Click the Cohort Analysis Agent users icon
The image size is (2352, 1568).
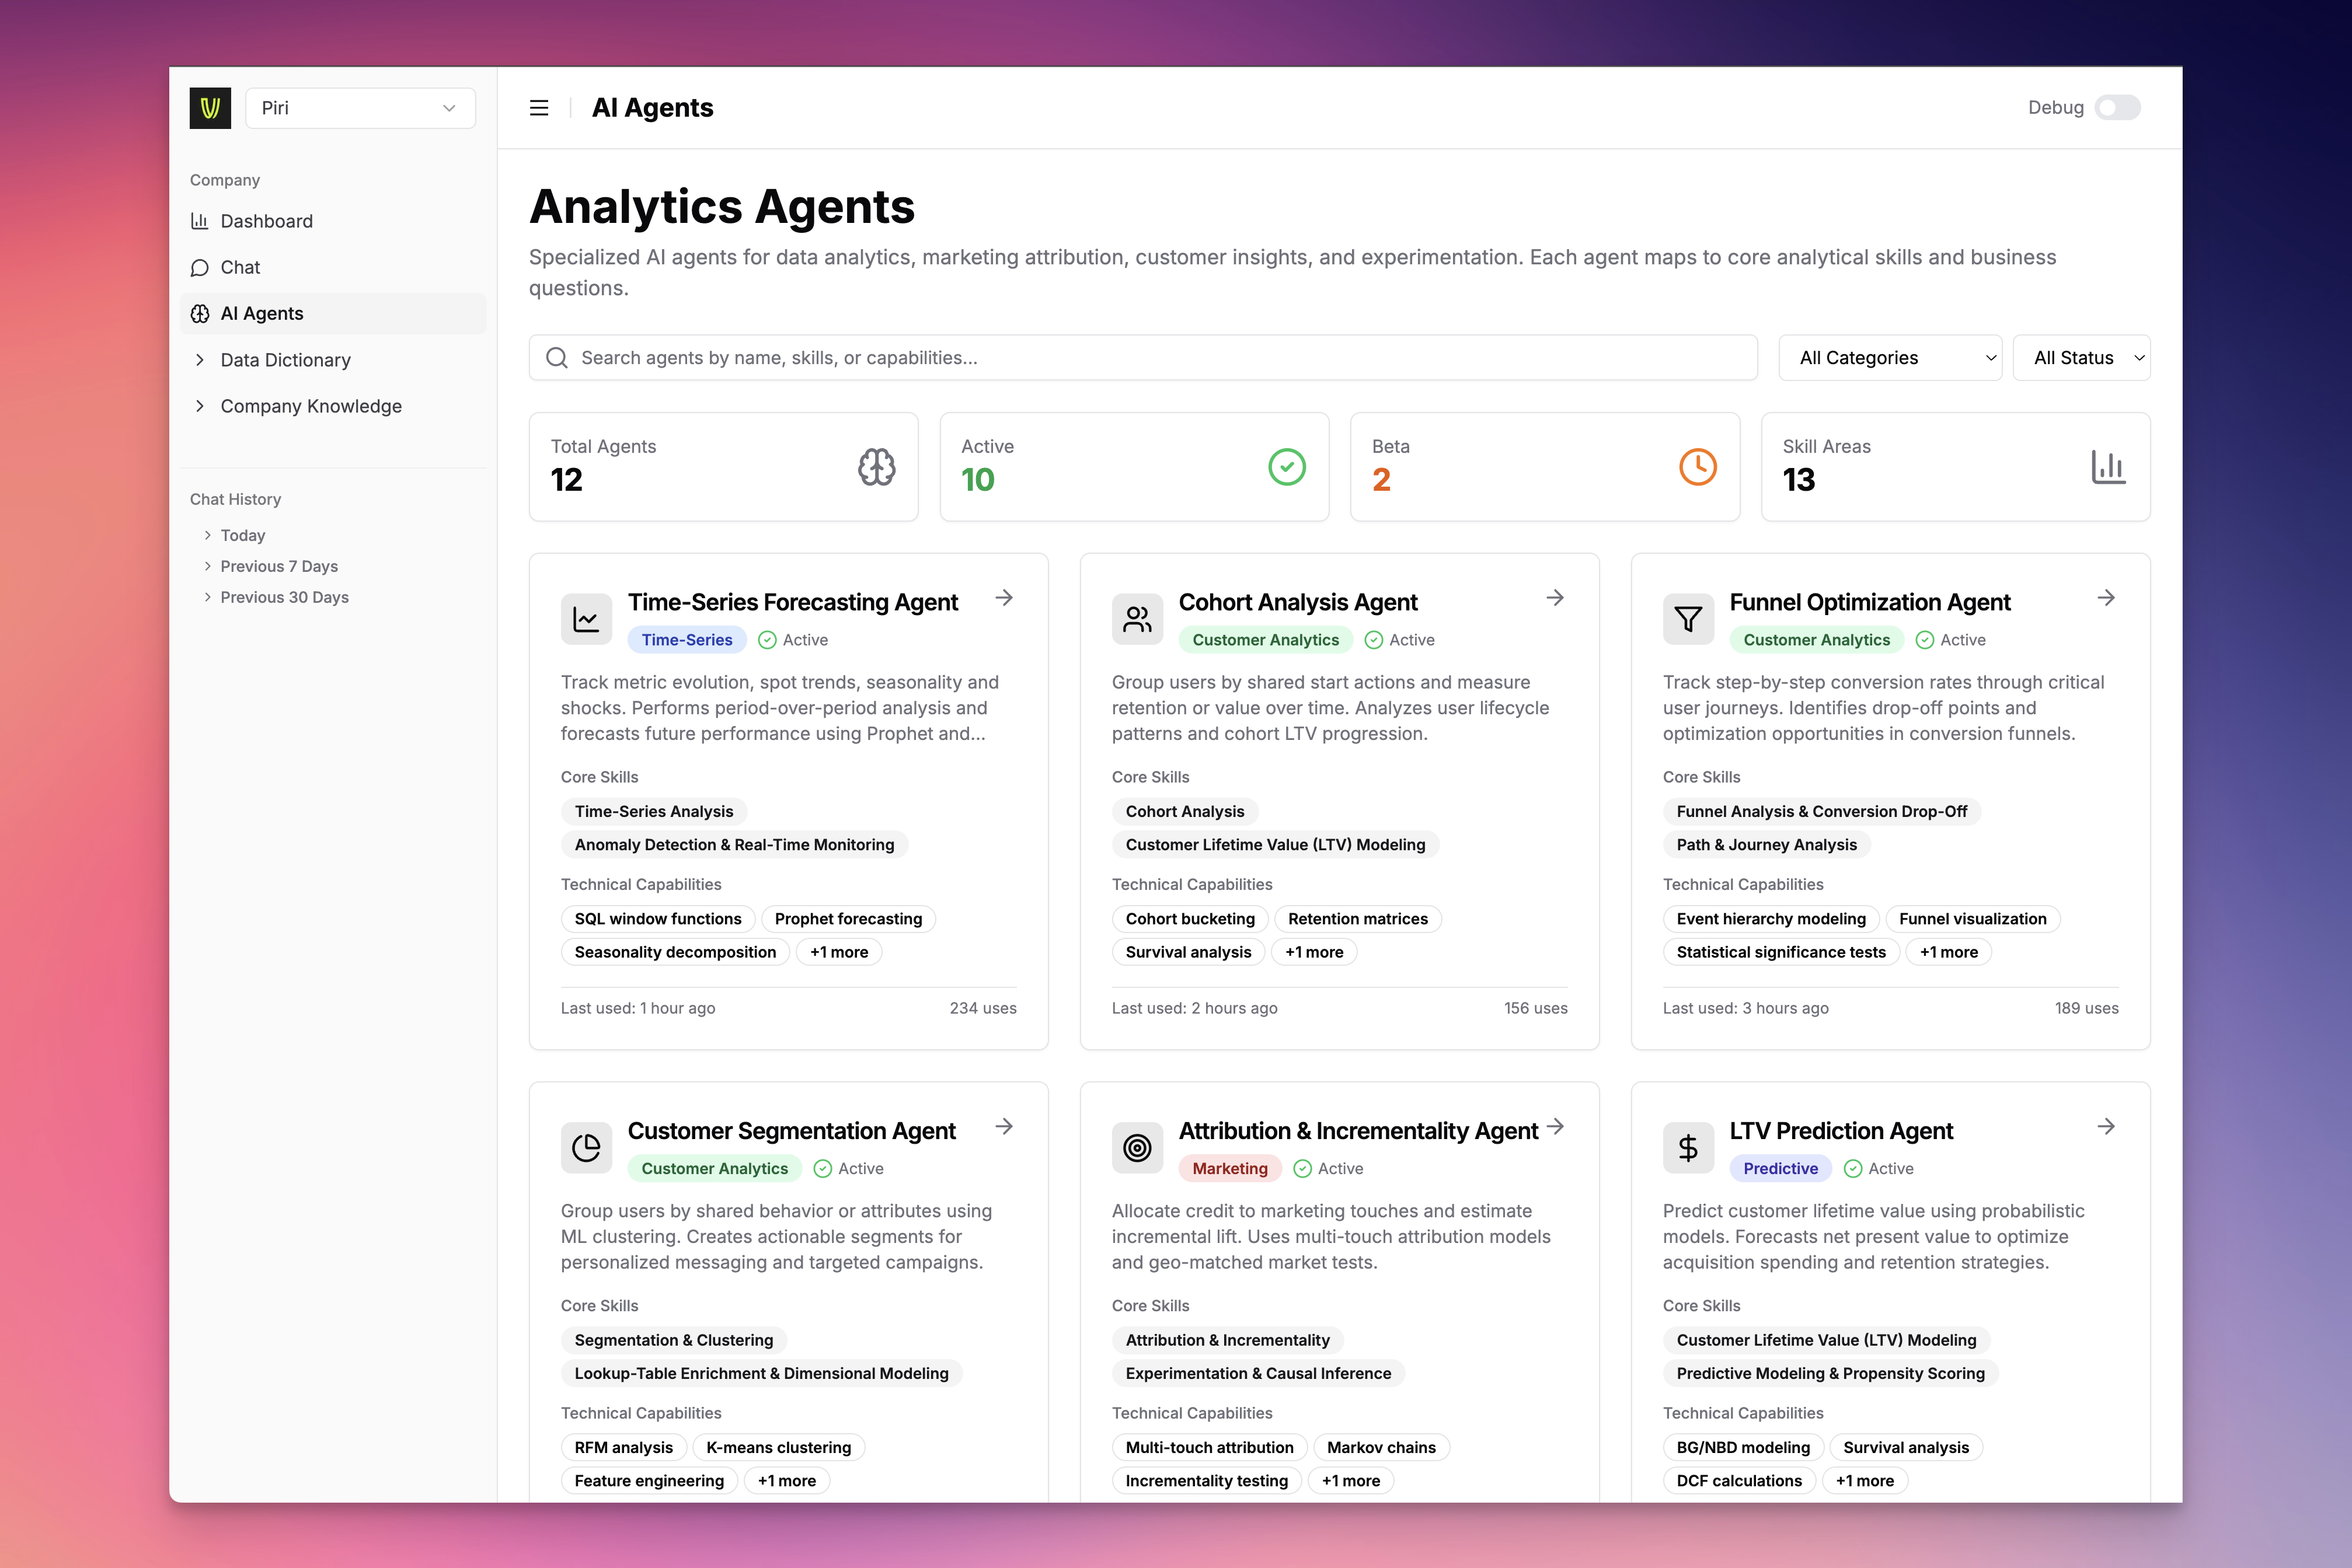pos(1137,620)
